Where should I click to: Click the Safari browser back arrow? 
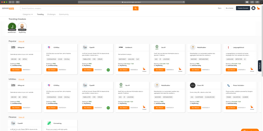point(10,2)
